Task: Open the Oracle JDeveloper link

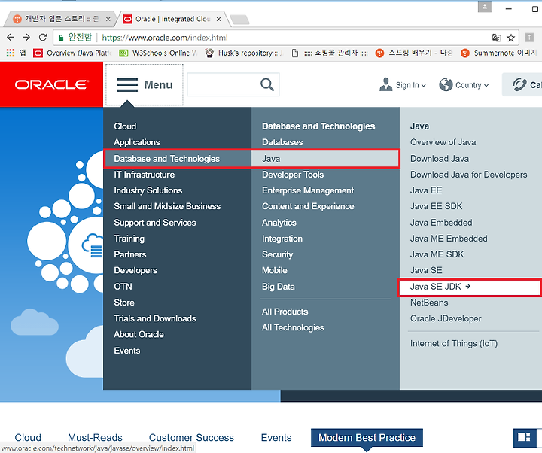Action: tap(446, 318)
